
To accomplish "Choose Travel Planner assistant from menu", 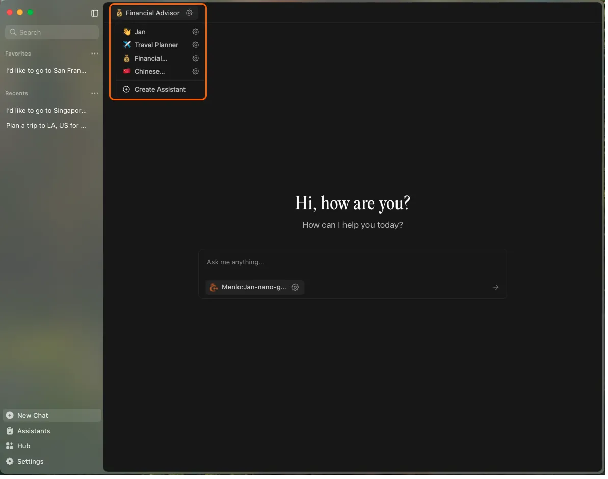I will coord(156,45).
